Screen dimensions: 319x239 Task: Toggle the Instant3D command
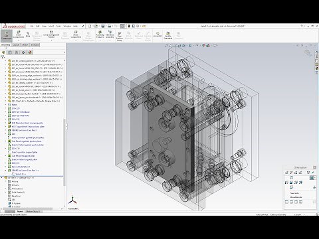pos(158,35)
